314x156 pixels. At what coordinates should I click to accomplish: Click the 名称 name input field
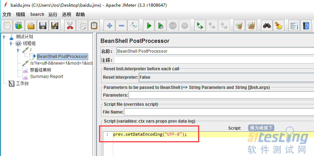click(x=215, y=51)
